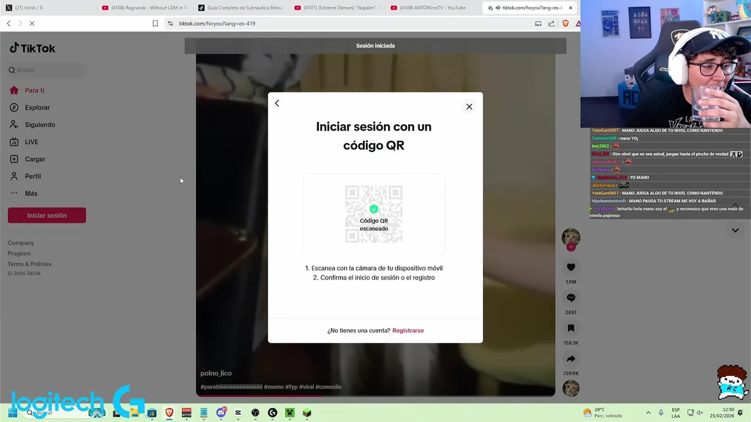The image size is (751, 422).
Task: Open CapCut in taskbar
Action: pos(238,413)
